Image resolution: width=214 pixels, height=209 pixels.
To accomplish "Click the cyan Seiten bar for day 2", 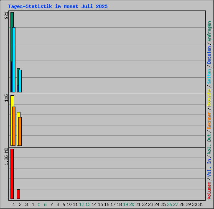I will [x=20, y=81].
